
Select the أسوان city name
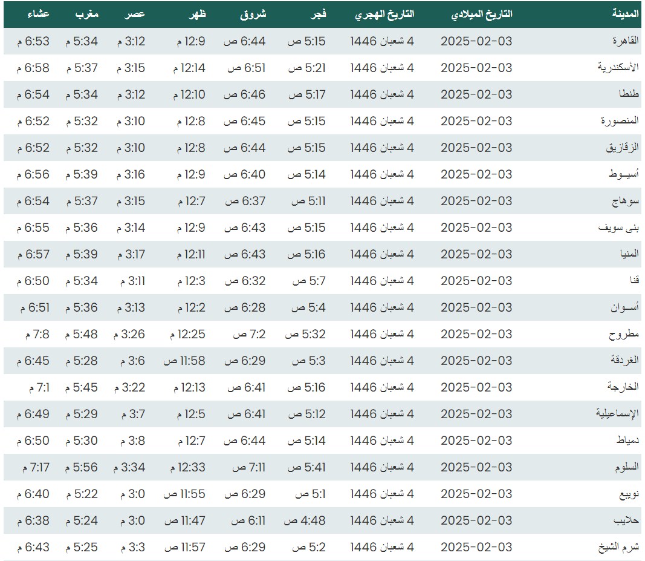[x=623, y=307]
